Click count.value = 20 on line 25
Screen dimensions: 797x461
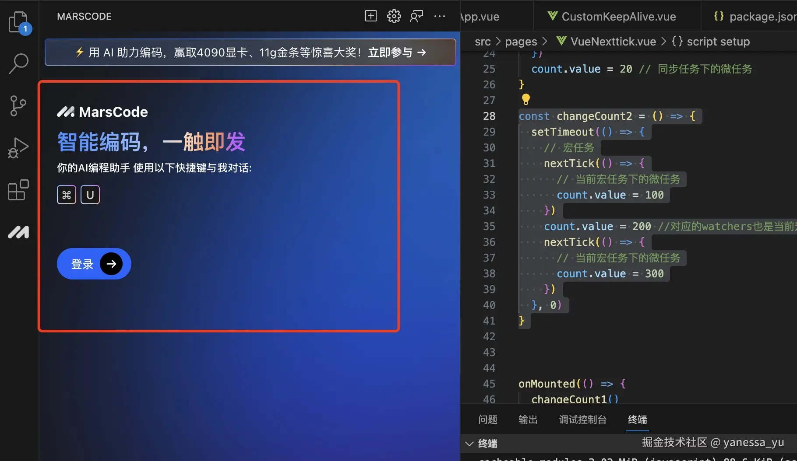point(582,69)
